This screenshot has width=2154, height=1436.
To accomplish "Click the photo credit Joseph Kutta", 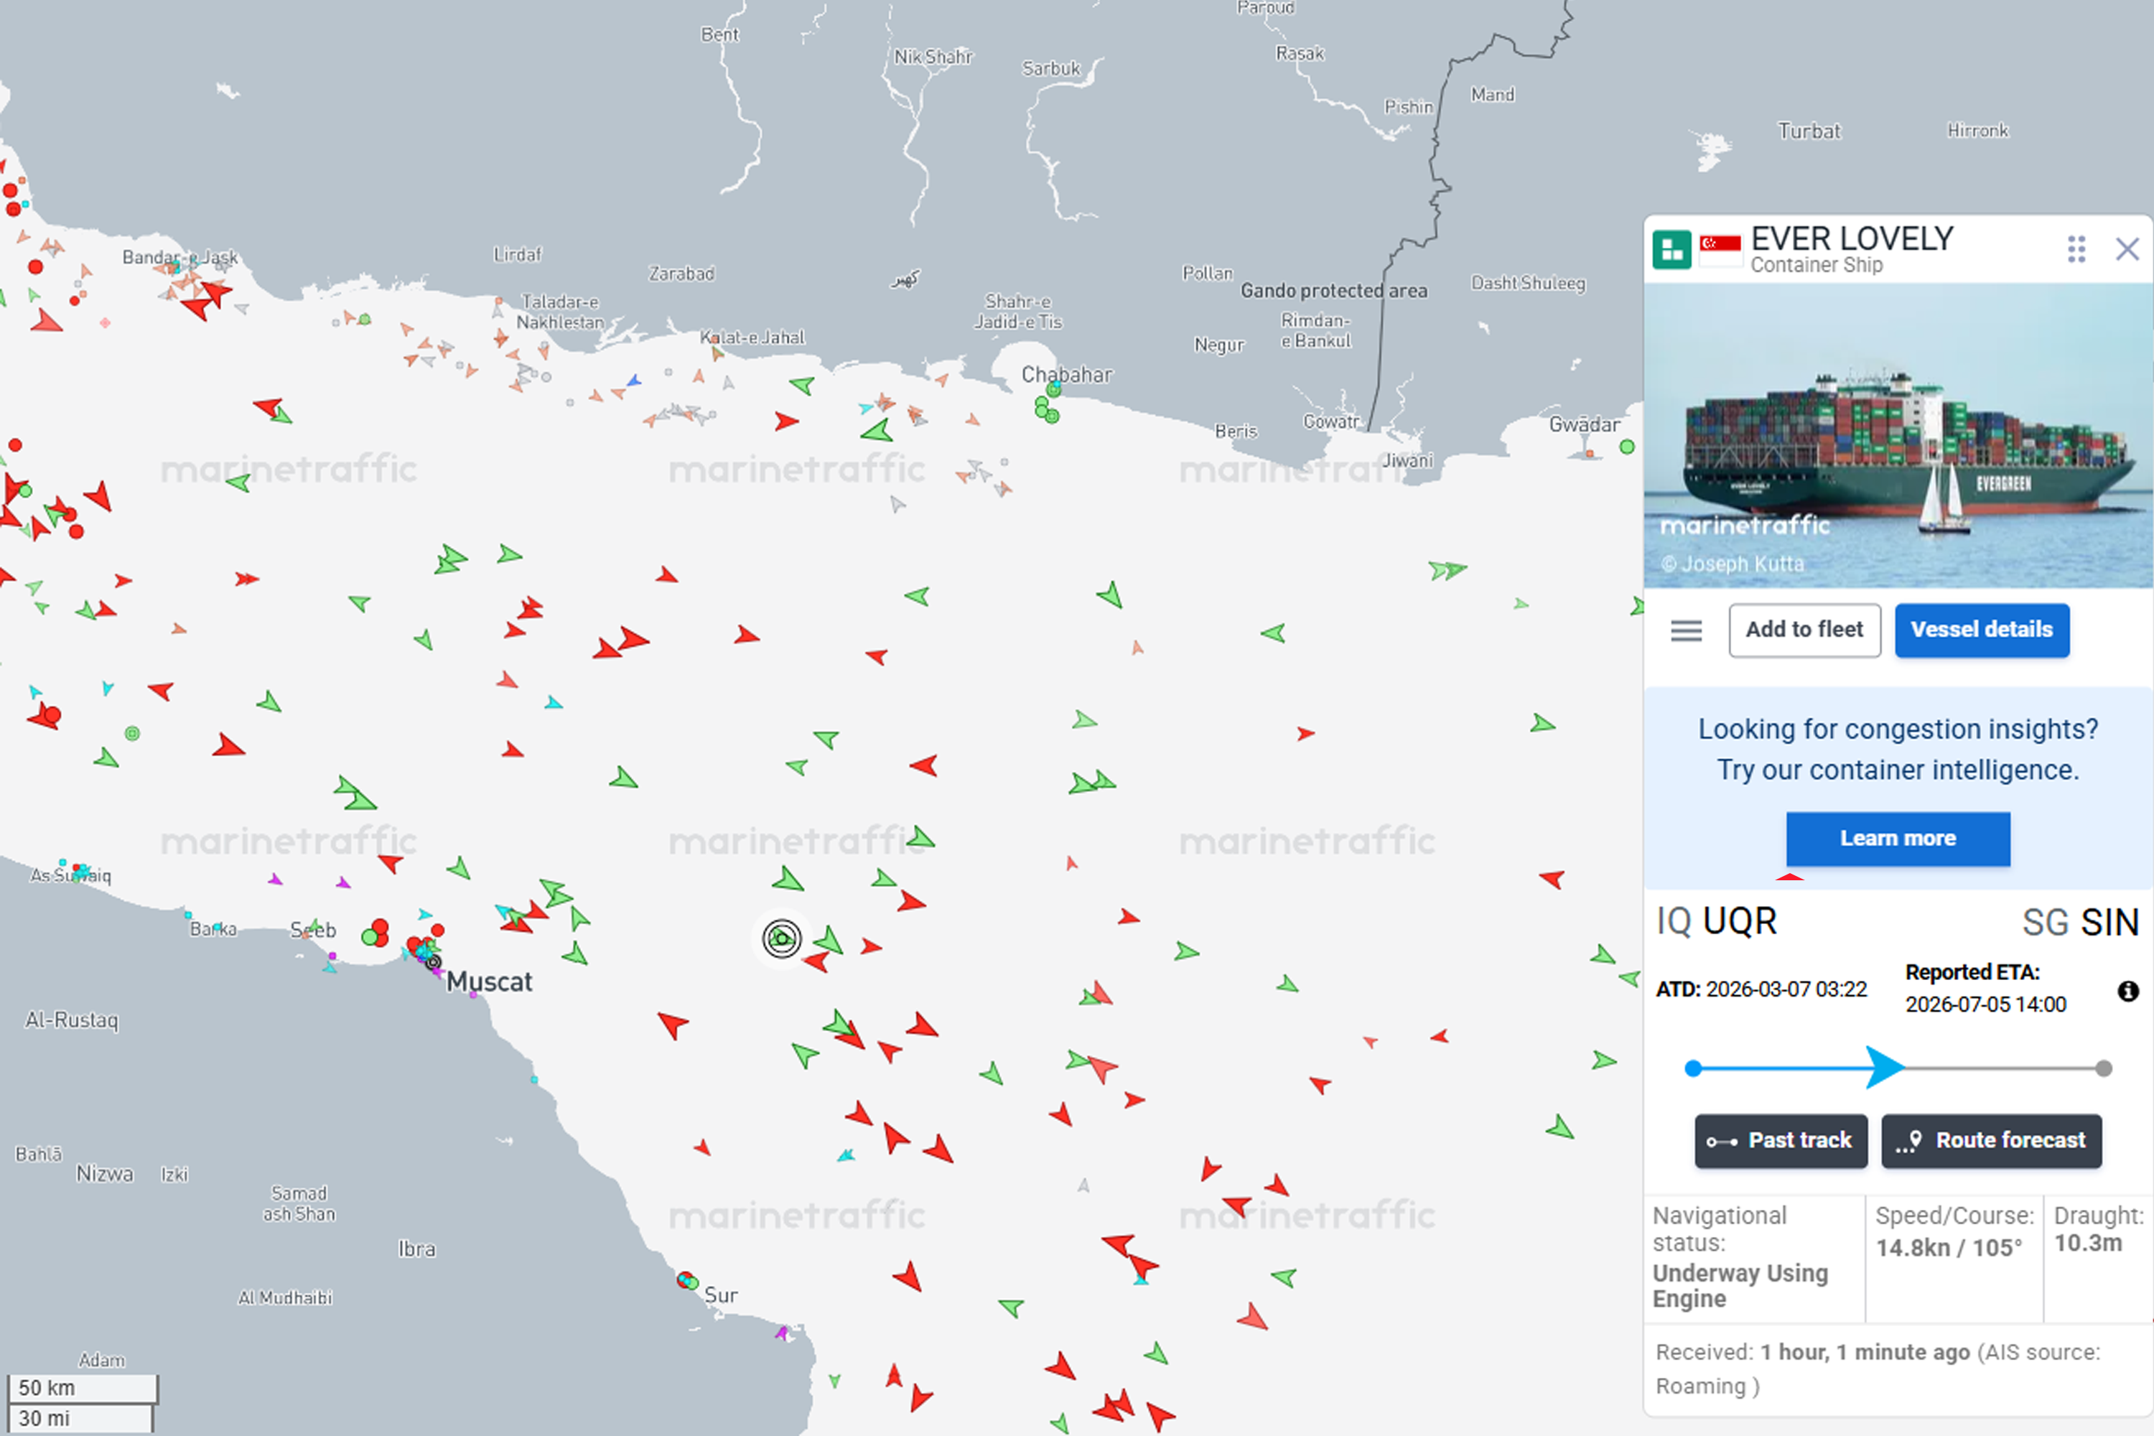I will (x=1732, y=564).
